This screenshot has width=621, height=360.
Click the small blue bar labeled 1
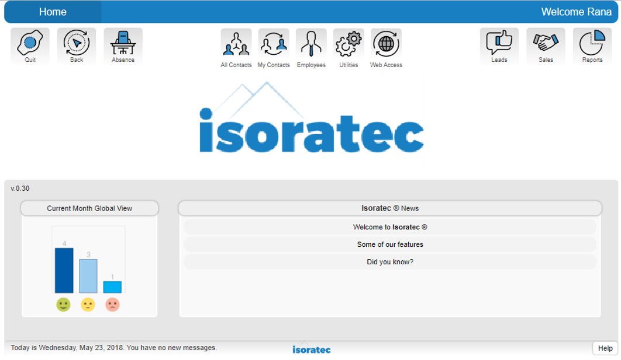[x=112, y=287]
